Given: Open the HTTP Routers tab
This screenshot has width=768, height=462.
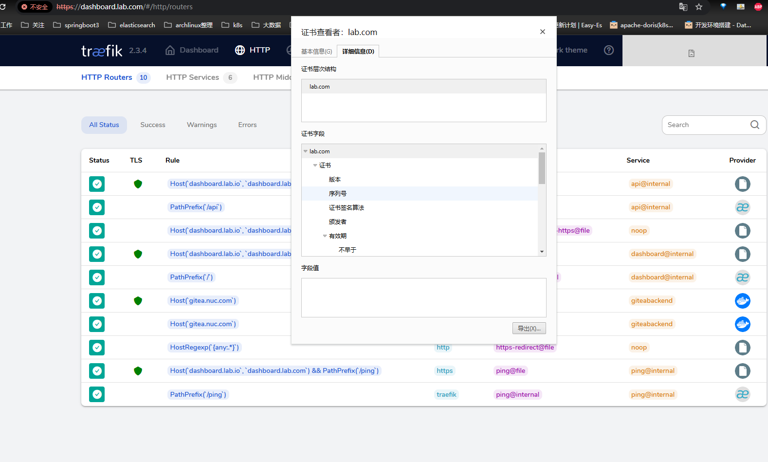Looking at the screenshot, I should pyautogui.click(x=116, y=77).
